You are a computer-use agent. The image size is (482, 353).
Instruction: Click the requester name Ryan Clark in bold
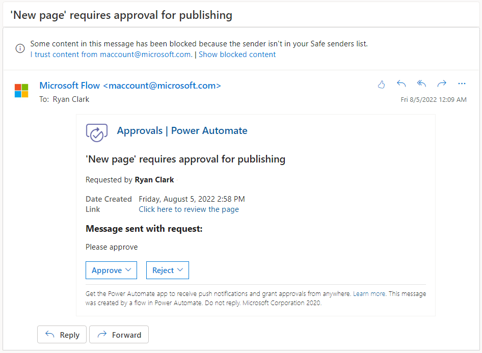click(154, 180)
